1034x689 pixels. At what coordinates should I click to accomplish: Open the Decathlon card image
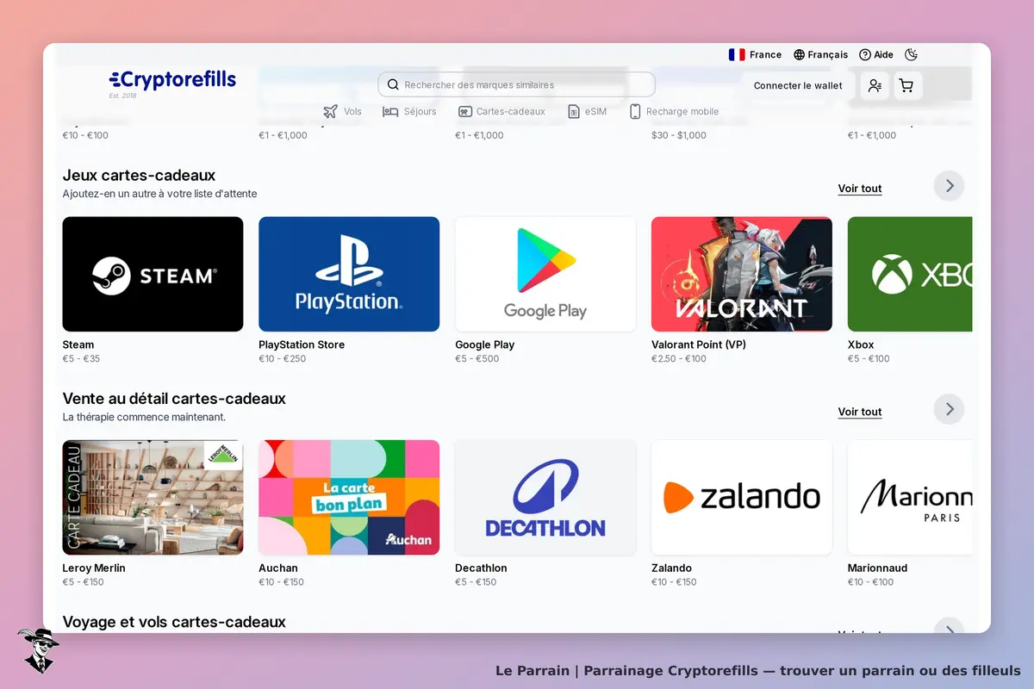(545, 498)
